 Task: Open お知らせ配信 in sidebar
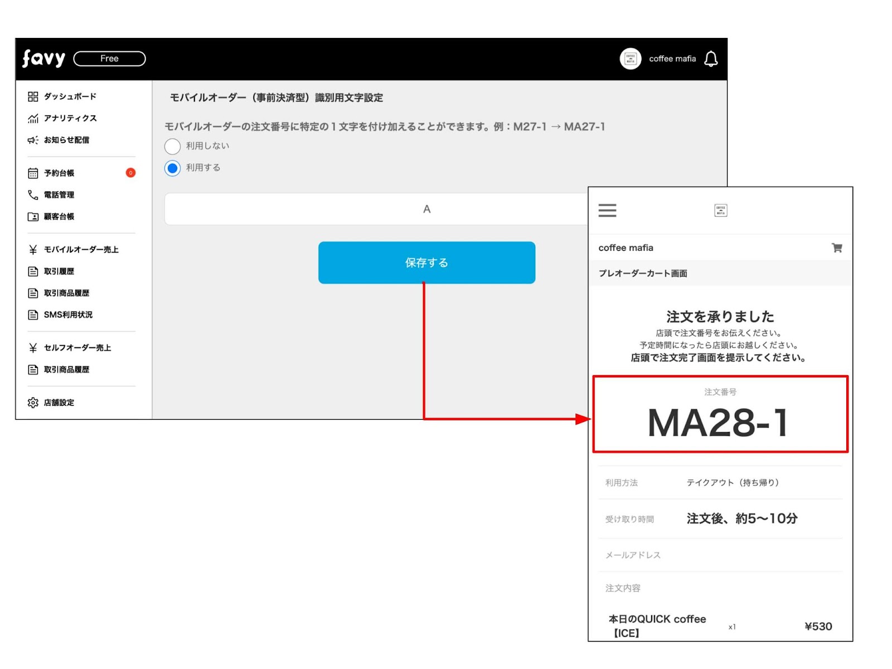(x=66, y=140)
